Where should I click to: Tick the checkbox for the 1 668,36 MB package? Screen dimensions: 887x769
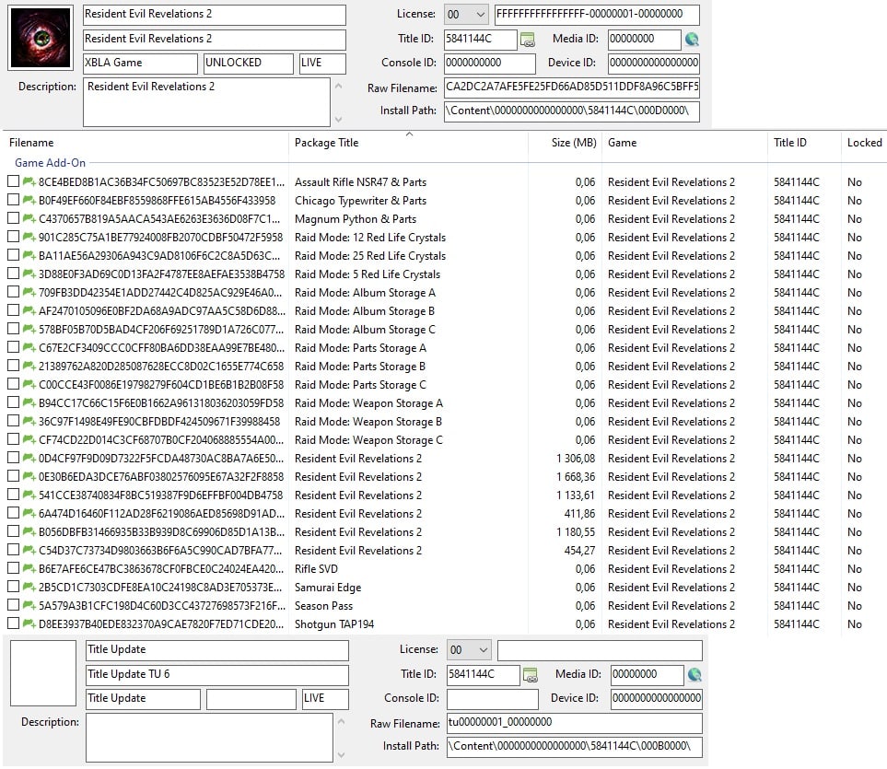coord(13,475)
